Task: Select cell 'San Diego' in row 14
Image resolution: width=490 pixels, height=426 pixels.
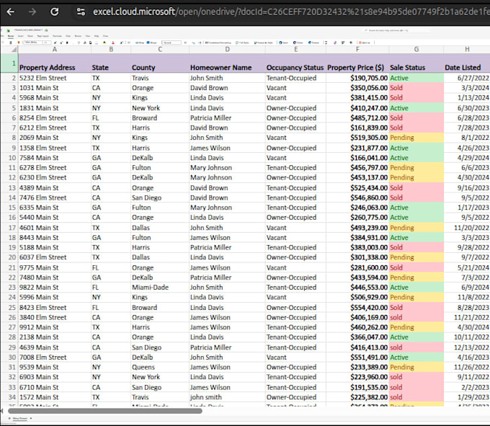Action: (x=160, y=198)
